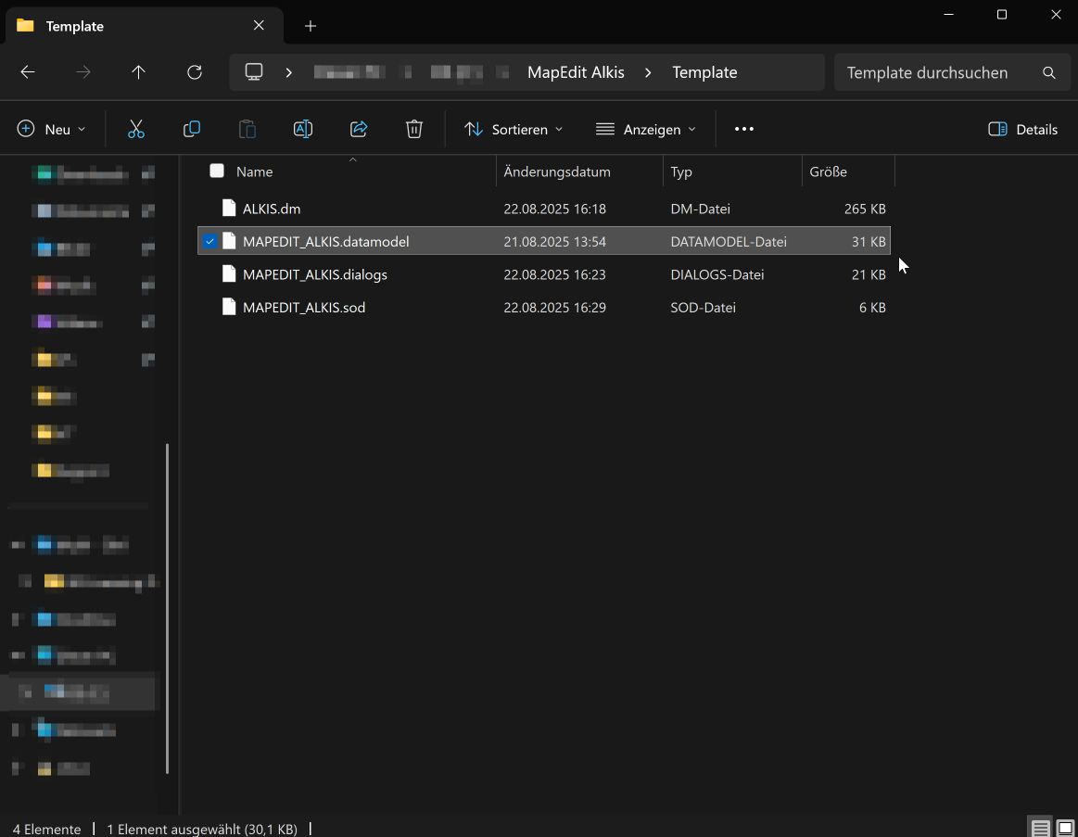This screenshot has width=1078, height=837.
Task: Uncheck the MAPEDIT_ALKIS.datamodel file checkbox
Action: click(209, 241)
